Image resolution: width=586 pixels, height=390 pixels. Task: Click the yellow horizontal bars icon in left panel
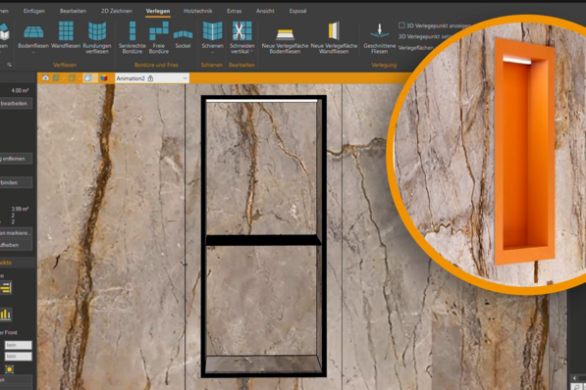click(x=6, y=288)
